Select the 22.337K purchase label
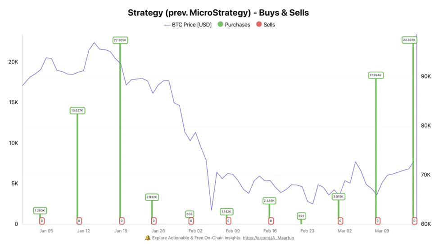439x246 pixels. (x=409, y=40)
